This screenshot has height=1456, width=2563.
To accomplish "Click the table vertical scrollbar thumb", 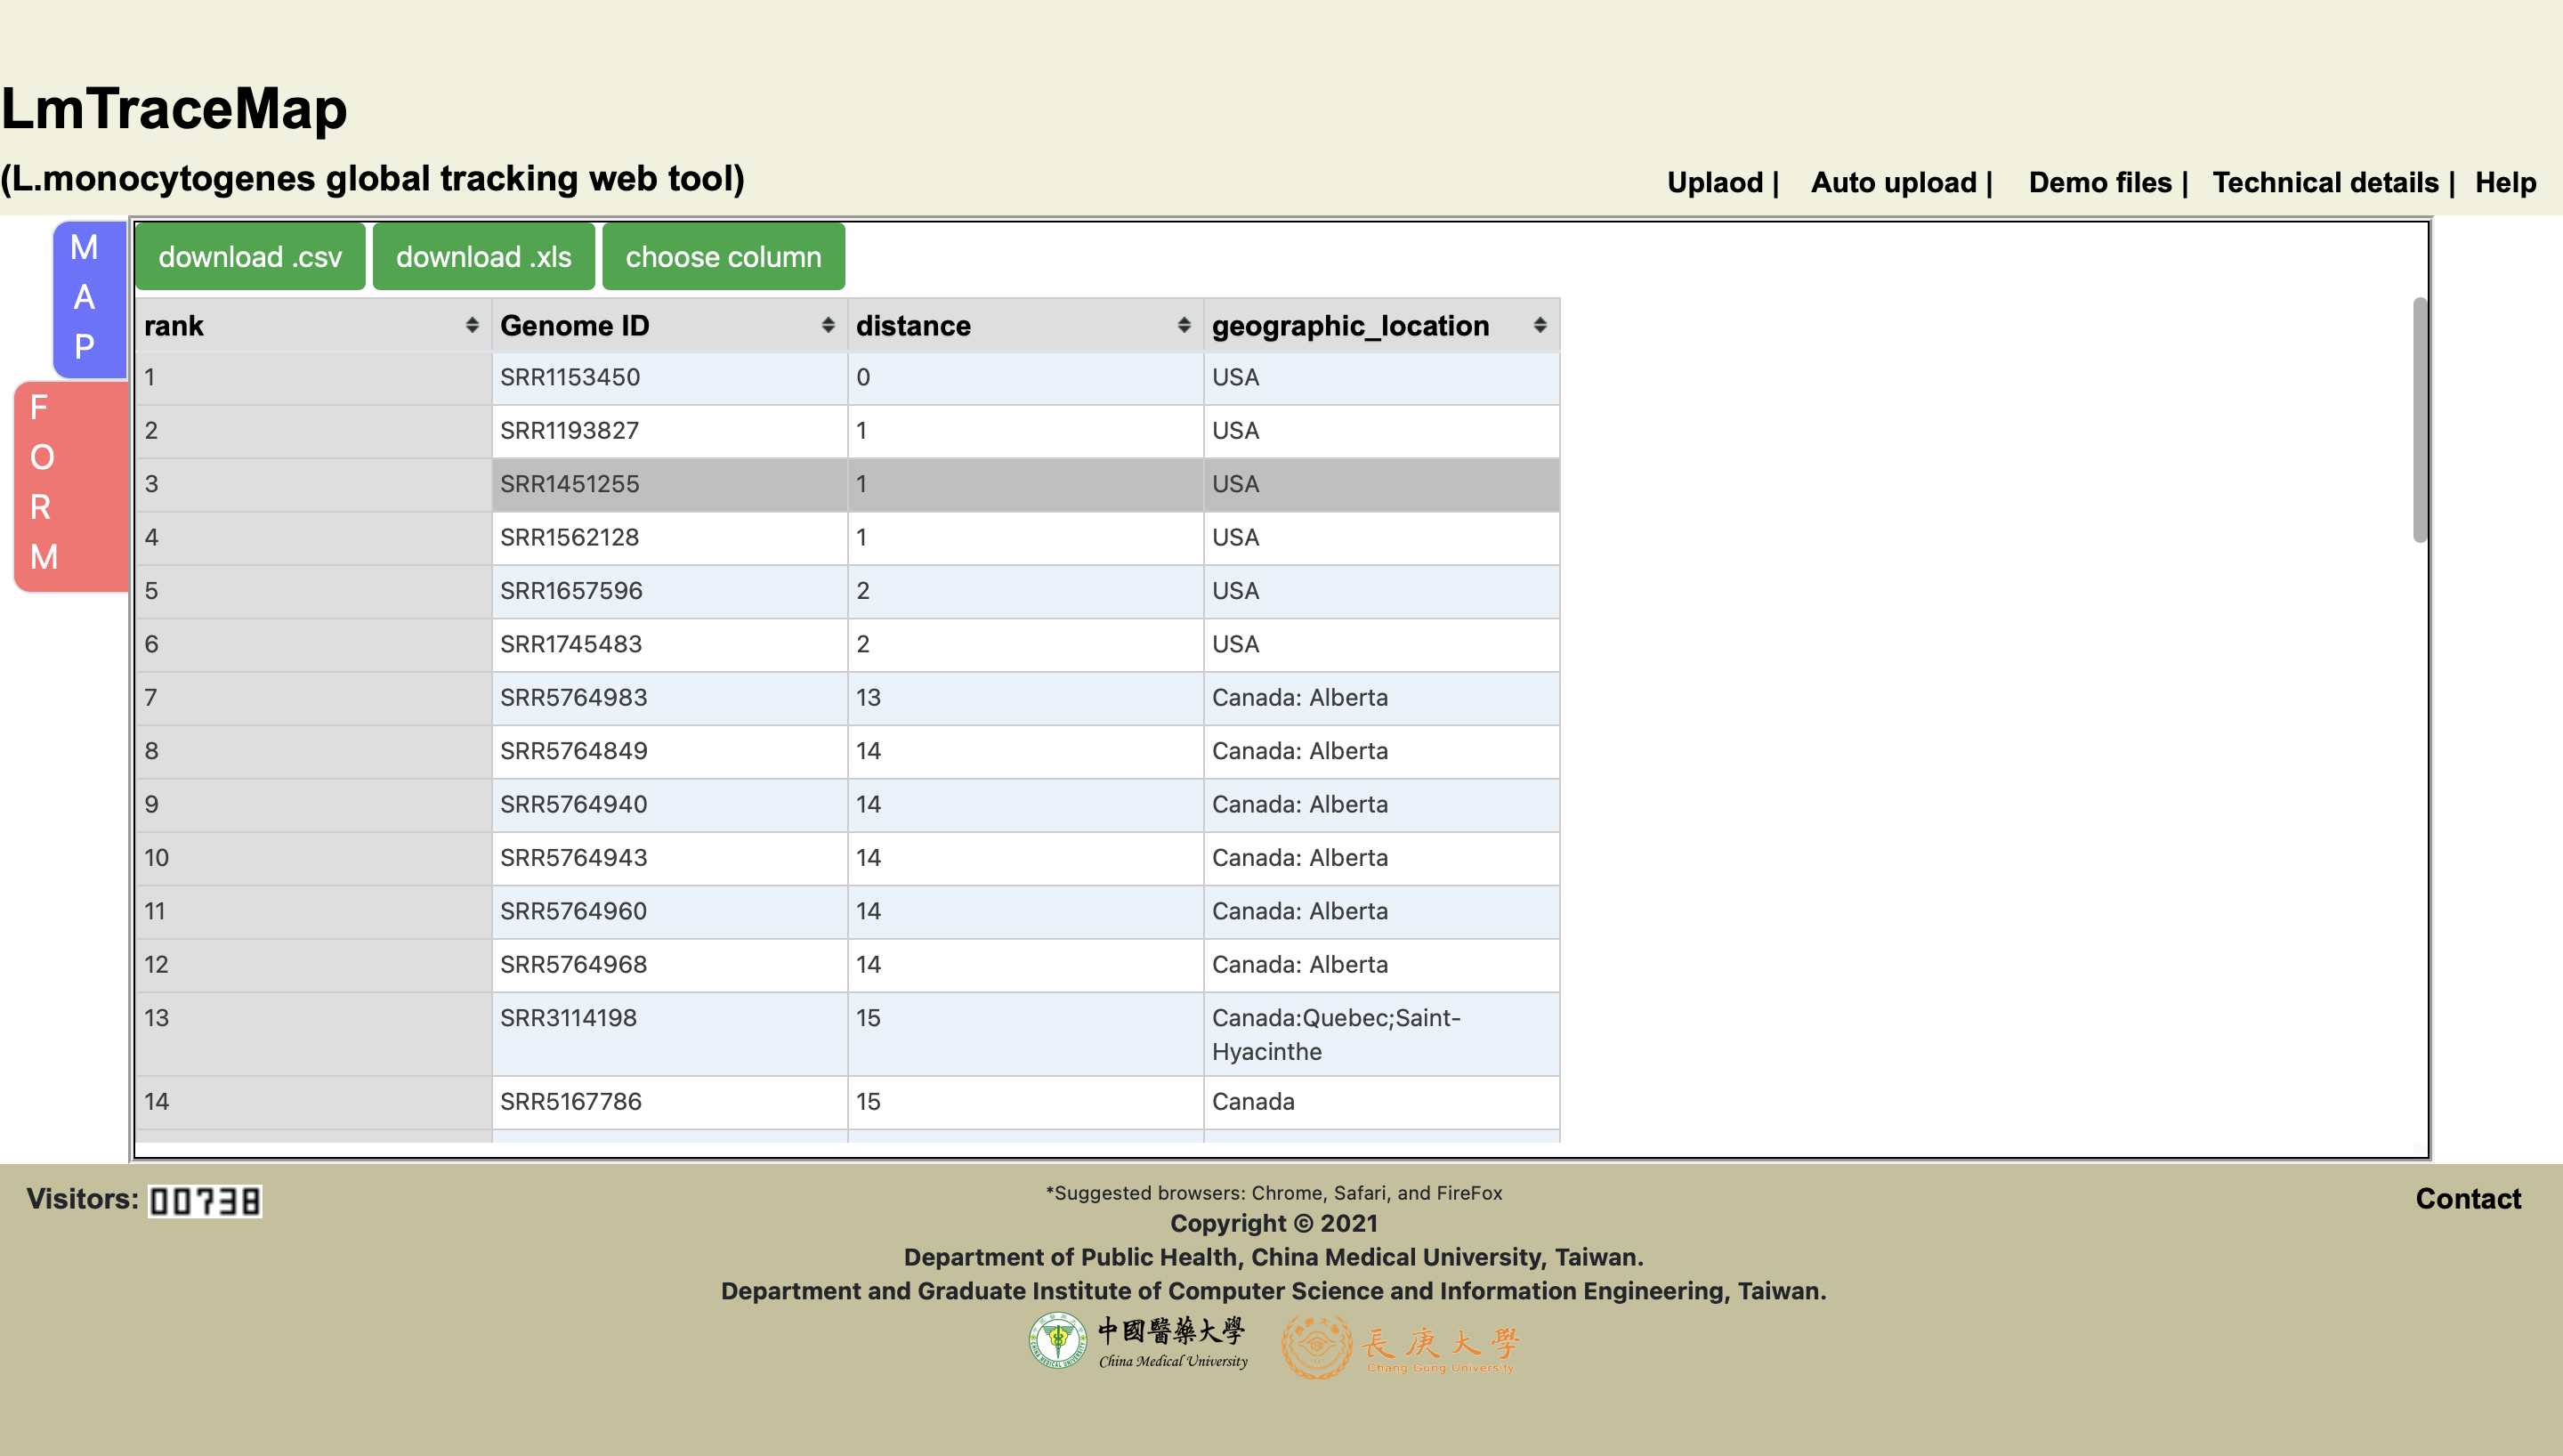I will [2419, 420].
